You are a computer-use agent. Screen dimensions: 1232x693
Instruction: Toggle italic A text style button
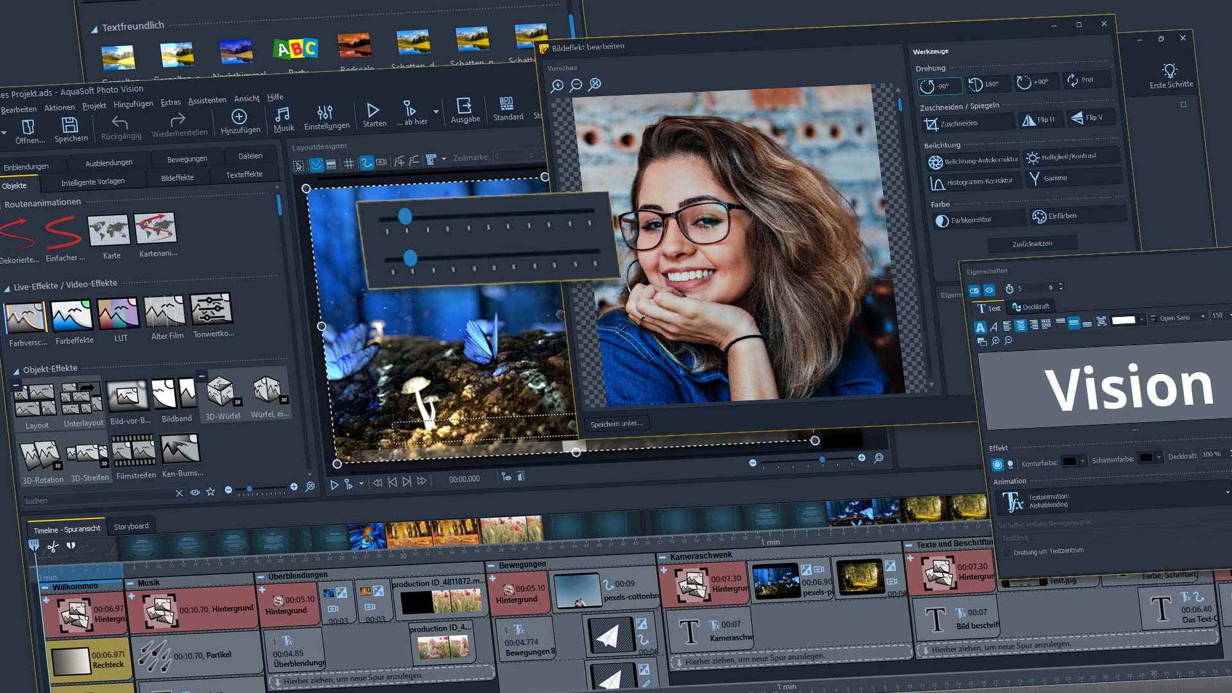click(x=994, y=327)
